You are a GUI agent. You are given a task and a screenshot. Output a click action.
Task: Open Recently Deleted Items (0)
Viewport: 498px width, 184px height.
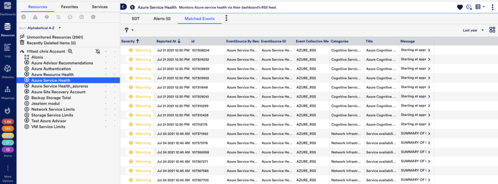pyautogui.click(x=51, y=43)
